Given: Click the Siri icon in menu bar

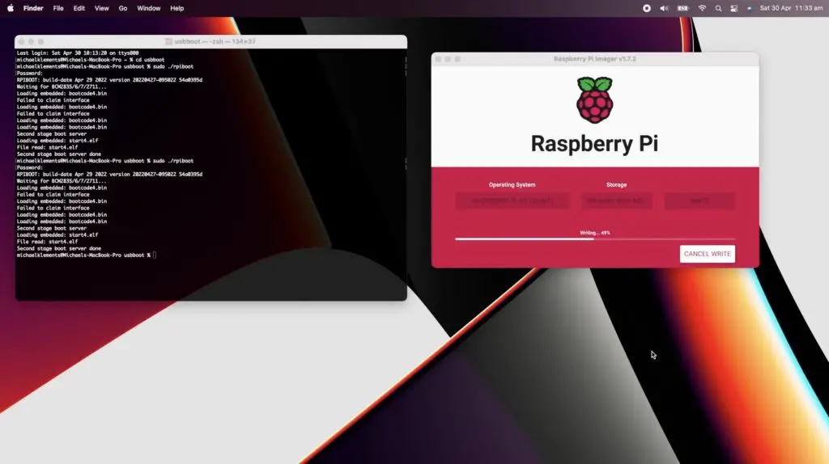Looking at the screenshot, I should (749, 8).
